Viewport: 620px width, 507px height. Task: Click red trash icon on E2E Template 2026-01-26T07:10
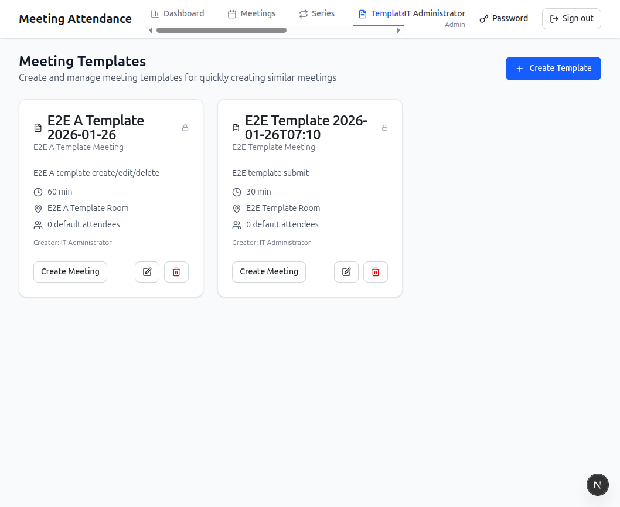point(376,272)
